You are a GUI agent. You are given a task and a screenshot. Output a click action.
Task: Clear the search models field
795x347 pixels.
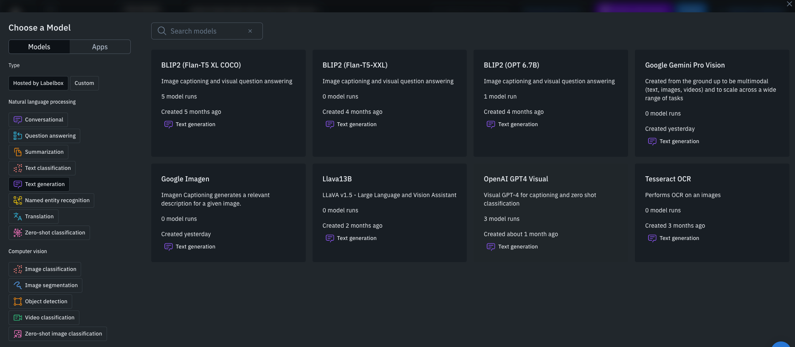[250, 31]
